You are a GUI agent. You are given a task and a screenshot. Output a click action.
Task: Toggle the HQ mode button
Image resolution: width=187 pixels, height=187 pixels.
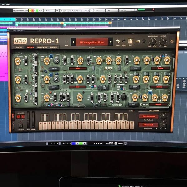(138, 41)
